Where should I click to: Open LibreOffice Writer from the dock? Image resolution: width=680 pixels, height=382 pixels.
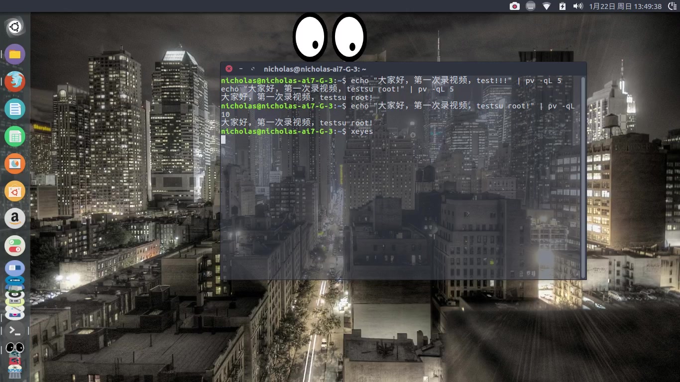[x=14, y=108]
